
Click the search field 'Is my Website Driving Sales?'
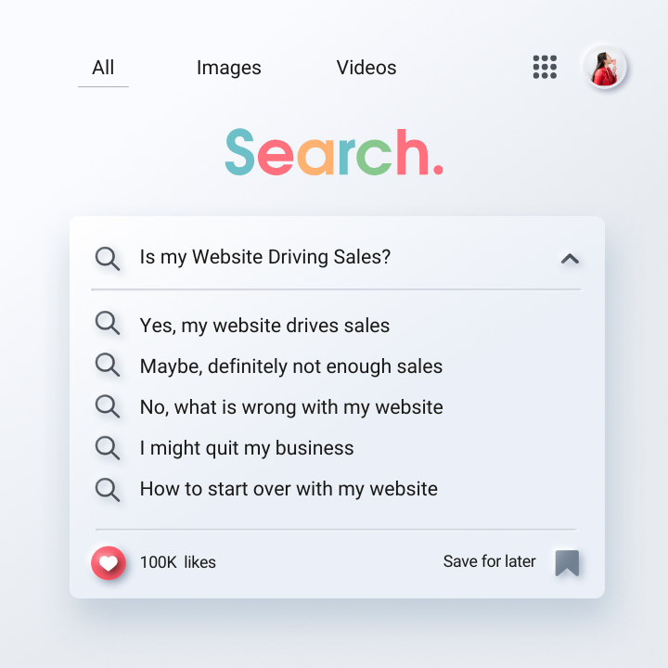(x=265, y=257)
